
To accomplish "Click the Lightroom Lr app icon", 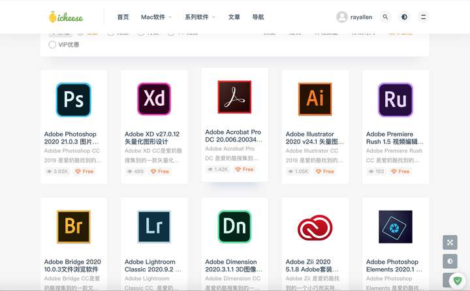I will click(154, 226).
